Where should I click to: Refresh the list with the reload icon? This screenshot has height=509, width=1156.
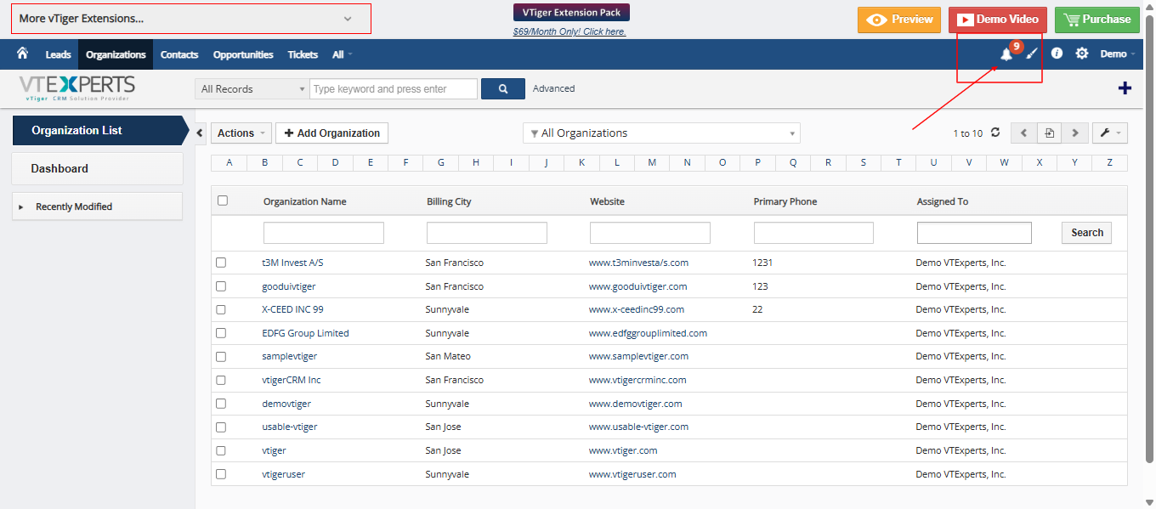tap(995, 133)
